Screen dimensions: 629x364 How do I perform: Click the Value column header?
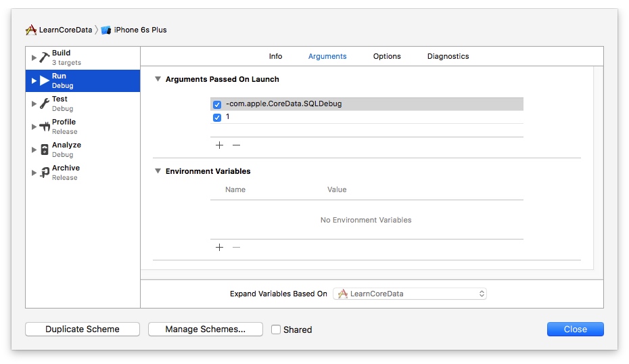click(337, 189)
